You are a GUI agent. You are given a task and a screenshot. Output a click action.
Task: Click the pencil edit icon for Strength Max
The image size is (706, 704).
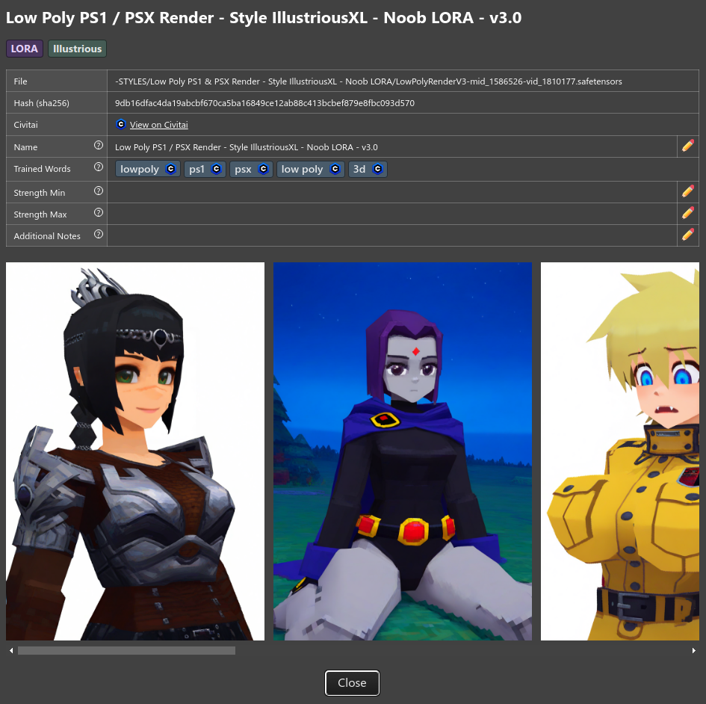point(687,213)
